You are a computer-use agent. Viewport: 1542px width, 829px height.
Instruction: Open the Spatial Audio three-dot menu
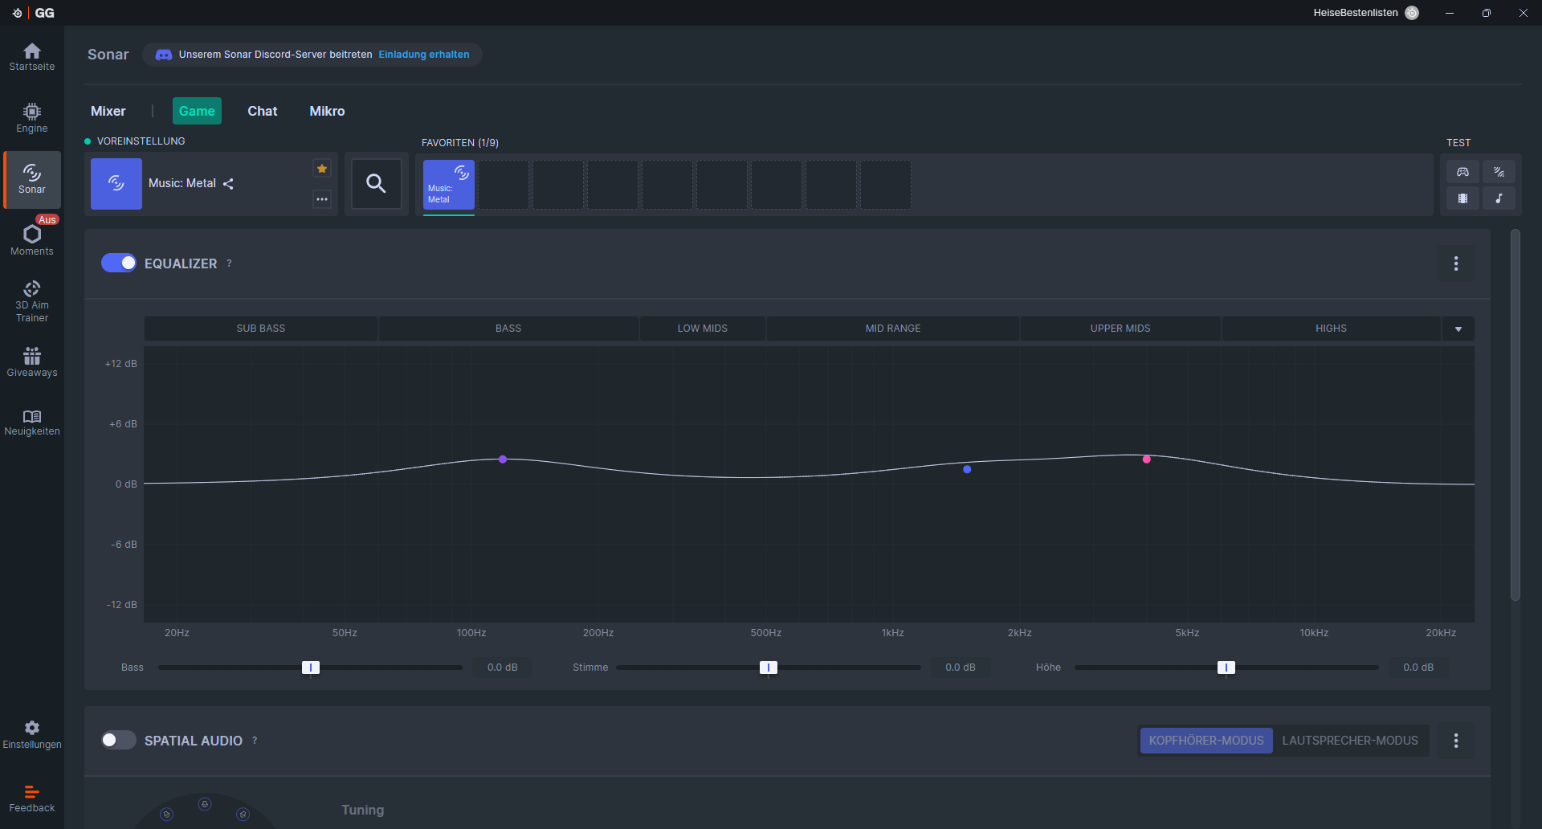point(1455,741)
